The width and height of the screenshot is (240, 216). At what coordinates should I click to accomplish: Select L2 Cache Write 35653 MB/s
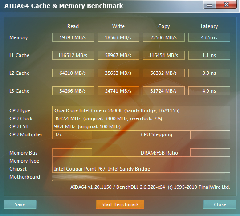118,73
